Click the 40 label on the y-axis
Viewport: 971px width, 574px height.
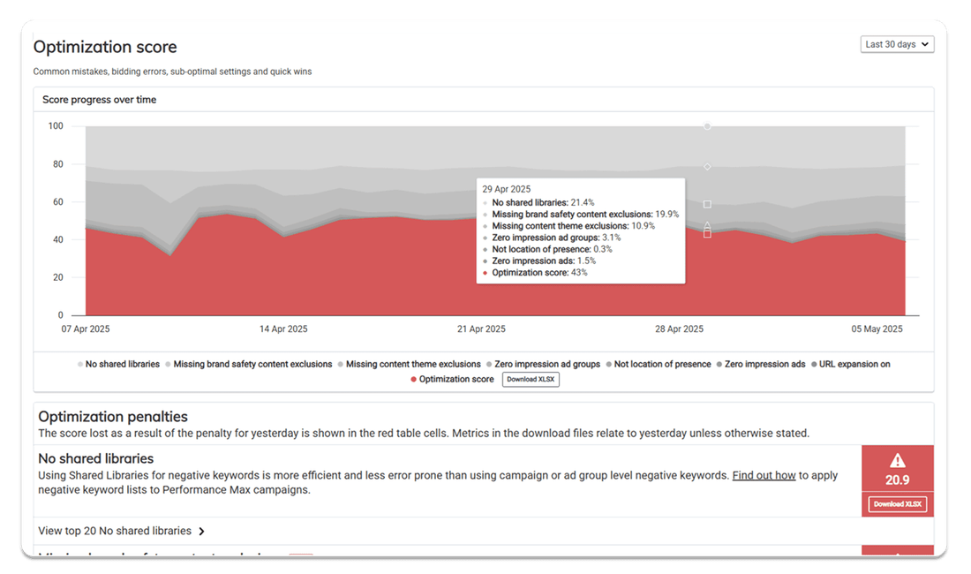pyautogui.click(x=58, y=239)
